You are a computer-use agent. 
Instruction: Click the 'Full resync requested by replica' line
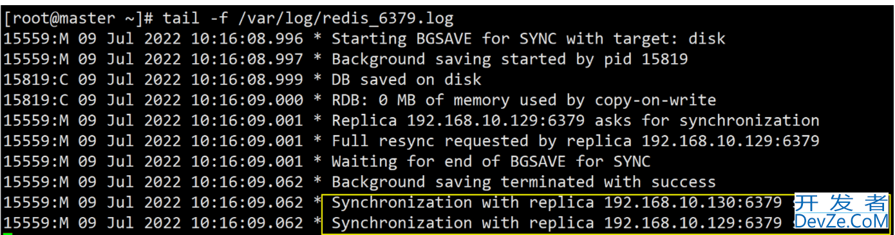pyautogui.click(x=411, y=141)
